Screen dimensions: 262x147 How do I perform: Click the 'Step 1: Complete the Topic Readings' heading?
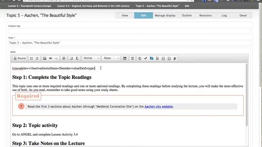click(52, 77)
